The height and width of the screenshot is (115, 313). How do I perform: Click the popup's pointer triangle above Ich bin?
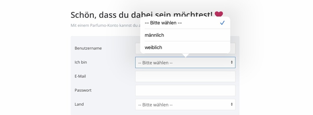coord(185,55)
